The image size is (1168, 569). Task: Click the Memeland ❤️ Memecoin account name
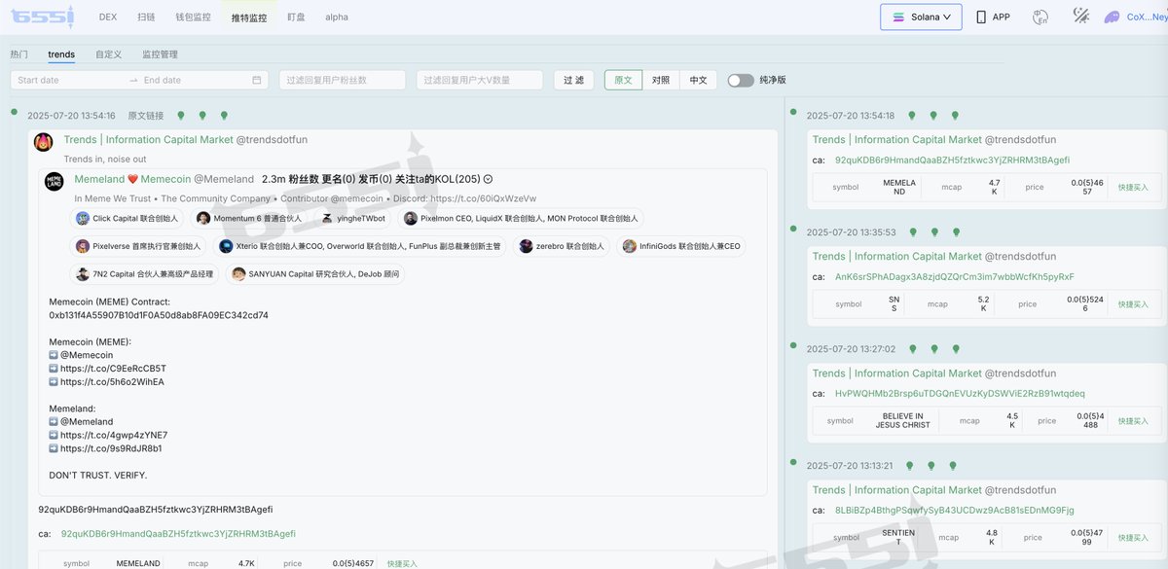click(x=132, y=179)
